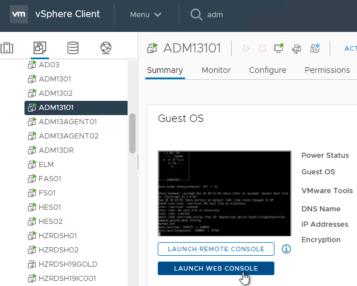
Task: Open the Summary tab
Action: tap(165, 70)
